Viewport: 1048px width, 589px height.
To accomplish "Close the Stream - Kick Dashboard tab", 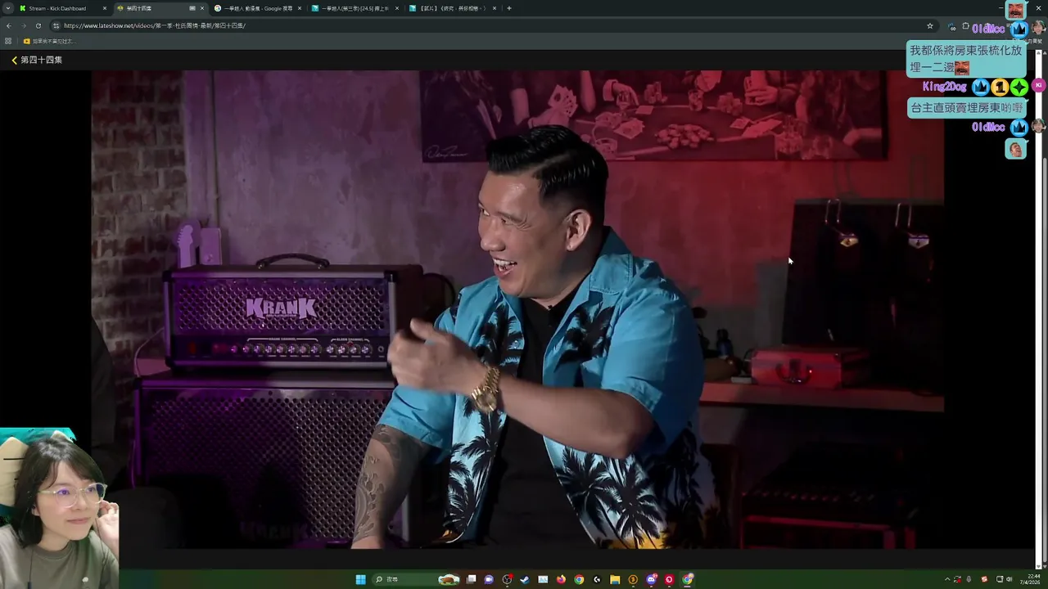I will click(x=105, y=8).
